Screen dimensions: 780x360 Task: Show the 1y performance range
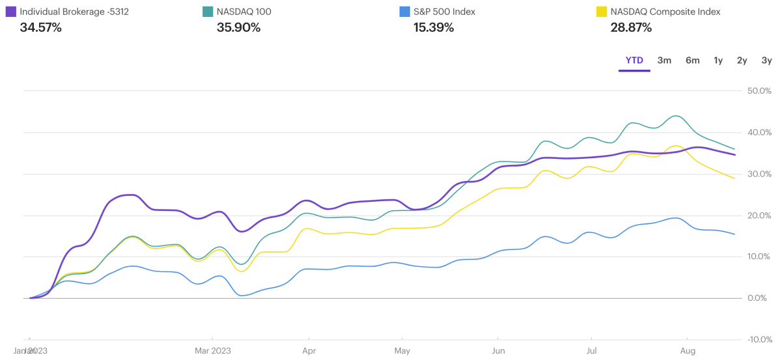pyautogui.click(x=718, y=61)
